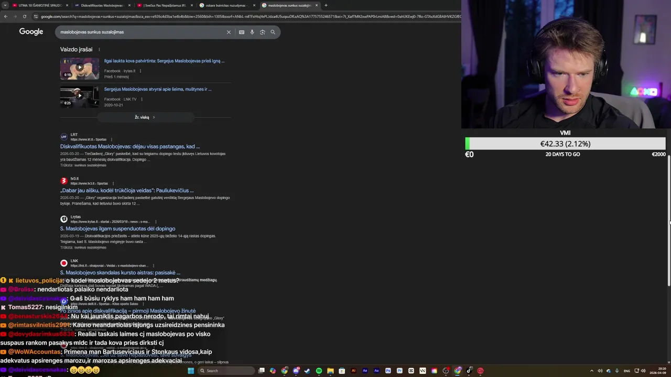Open three-dot menu for Lrytas result
This screenshot has width=671, height=377.
(156, 221)
